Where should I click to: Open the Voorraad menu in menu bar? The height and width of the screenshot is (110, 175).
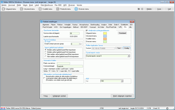pyautogui.click(x=12, y=5)
